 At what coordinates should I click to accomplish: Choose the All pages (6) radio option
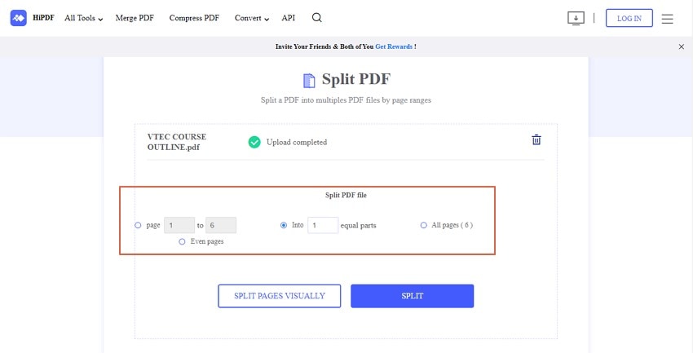tap(424, 225)
